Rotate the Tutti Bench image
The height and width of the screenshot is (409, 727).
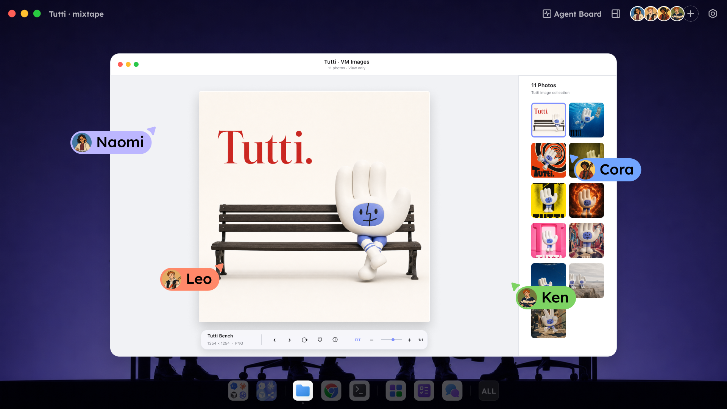(305, 340)
